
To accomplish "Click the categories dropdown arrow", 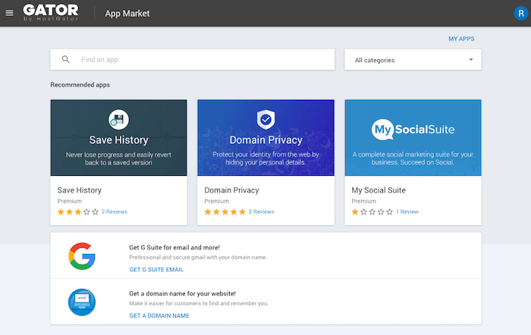I will coord(471,60).
